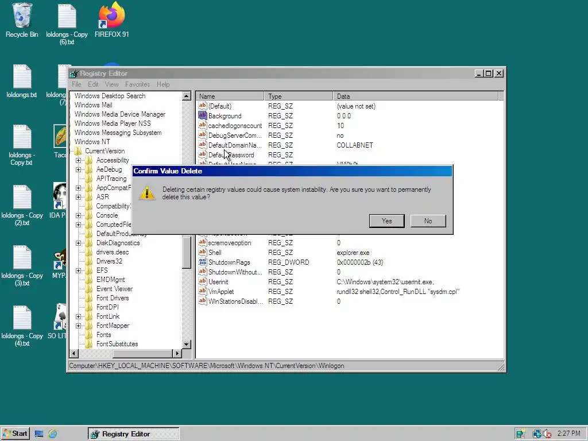Screen dimensions: 588x441
Task: Click the tree pane scroll up arrow
Action: tap(187, 96)
